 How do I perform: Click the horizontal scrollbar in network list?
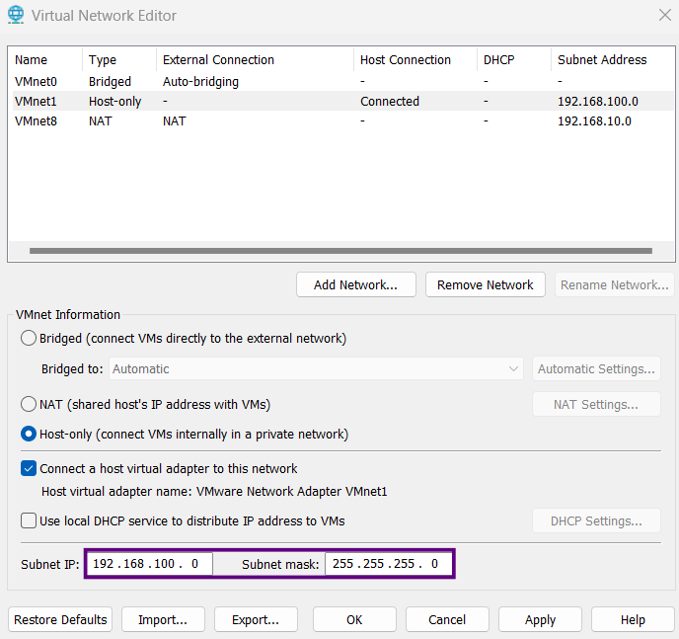tap(340, 251)
